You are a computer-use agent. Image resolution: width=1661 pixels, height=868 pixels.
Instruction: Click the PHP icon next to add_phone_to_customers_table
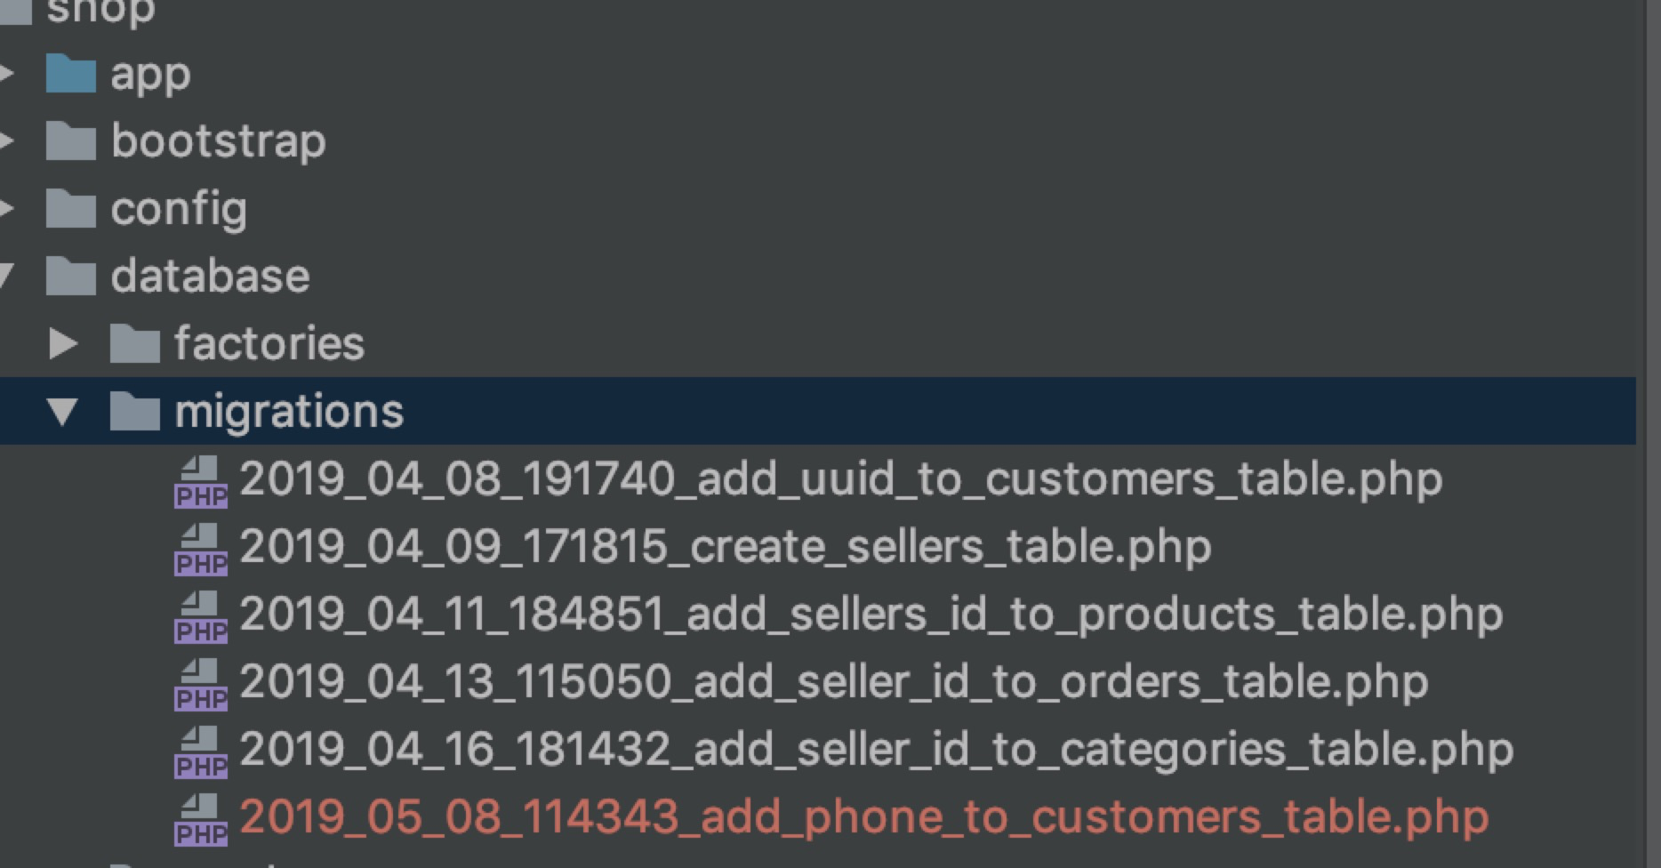click(x=203, y=820)
